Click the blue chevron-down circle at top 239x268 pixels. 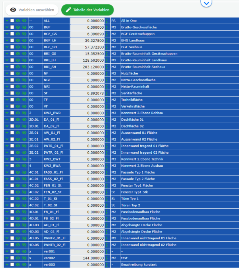point(206,3)
